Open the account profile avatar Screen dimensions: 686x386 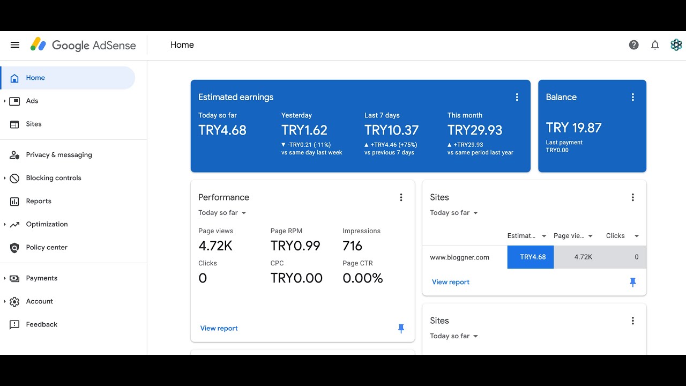click(x=676, y=45)
